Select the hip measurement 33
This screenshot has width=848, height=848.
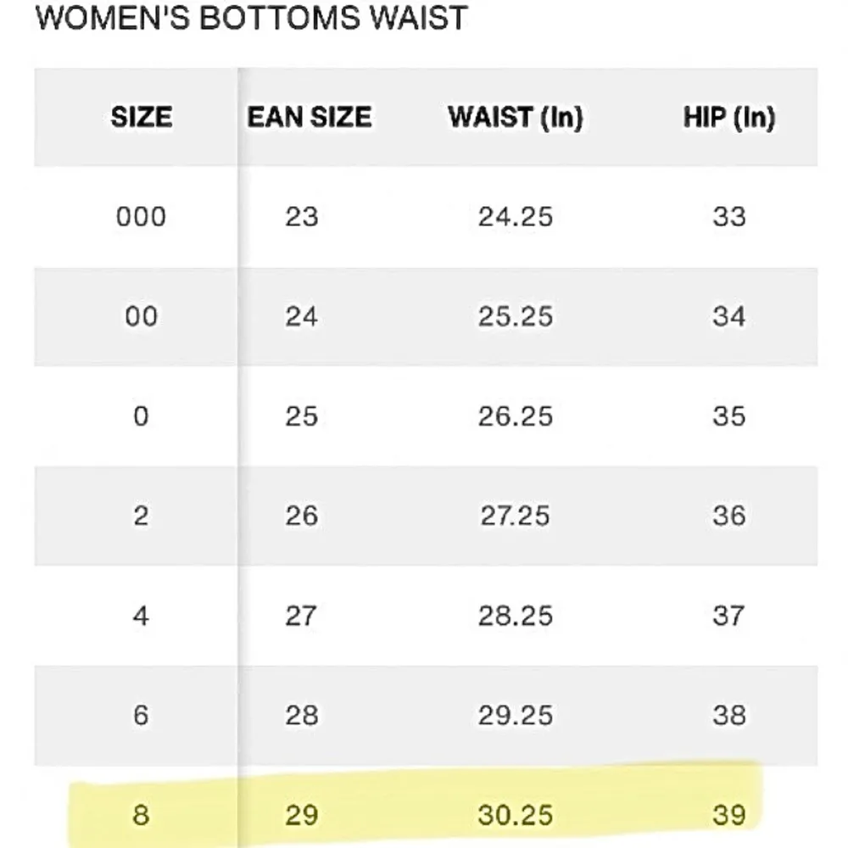coord(728,217)
